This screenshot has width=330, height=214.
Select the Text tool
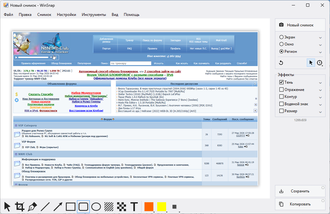134,207
